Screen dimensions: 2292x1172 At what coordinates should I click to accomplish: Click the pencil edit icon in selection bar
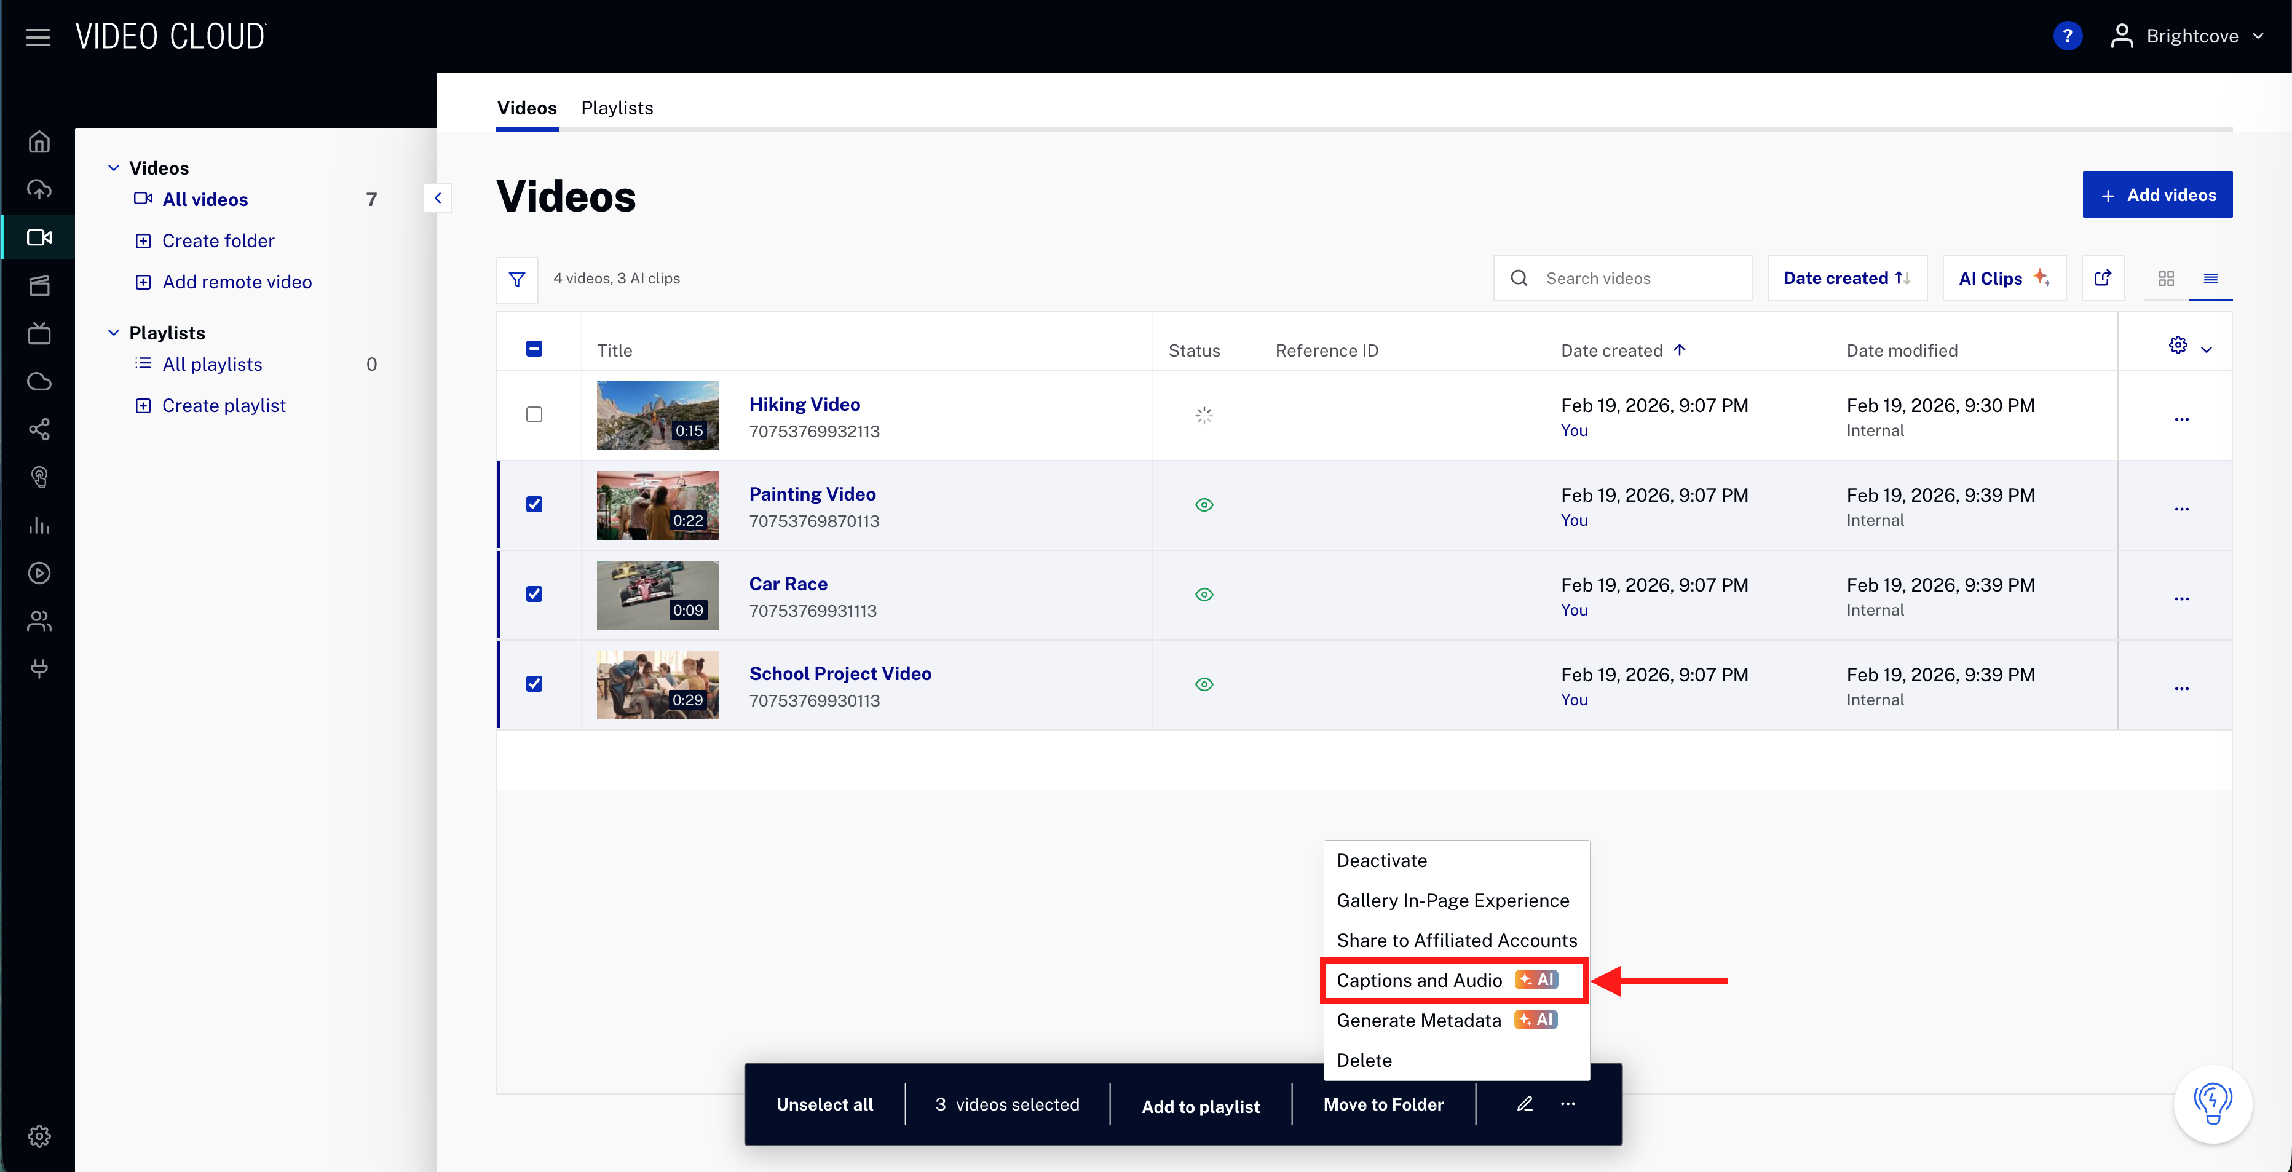point(1524,1104)
